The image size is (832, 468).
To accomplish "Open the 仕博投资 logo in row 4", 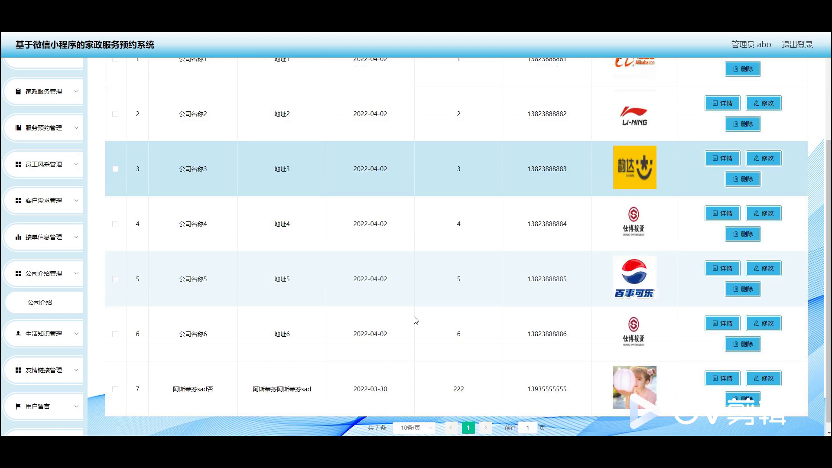I will click(x=634, y=222).
